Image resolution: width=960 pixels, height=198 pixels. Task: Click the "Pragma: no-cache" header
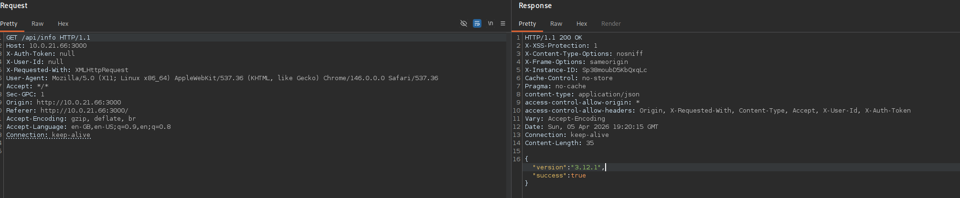[x=555, y=86]
